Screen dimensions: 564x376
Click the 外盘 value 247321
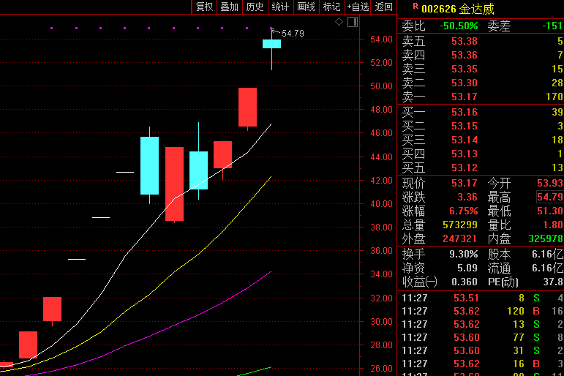point(460,239)
